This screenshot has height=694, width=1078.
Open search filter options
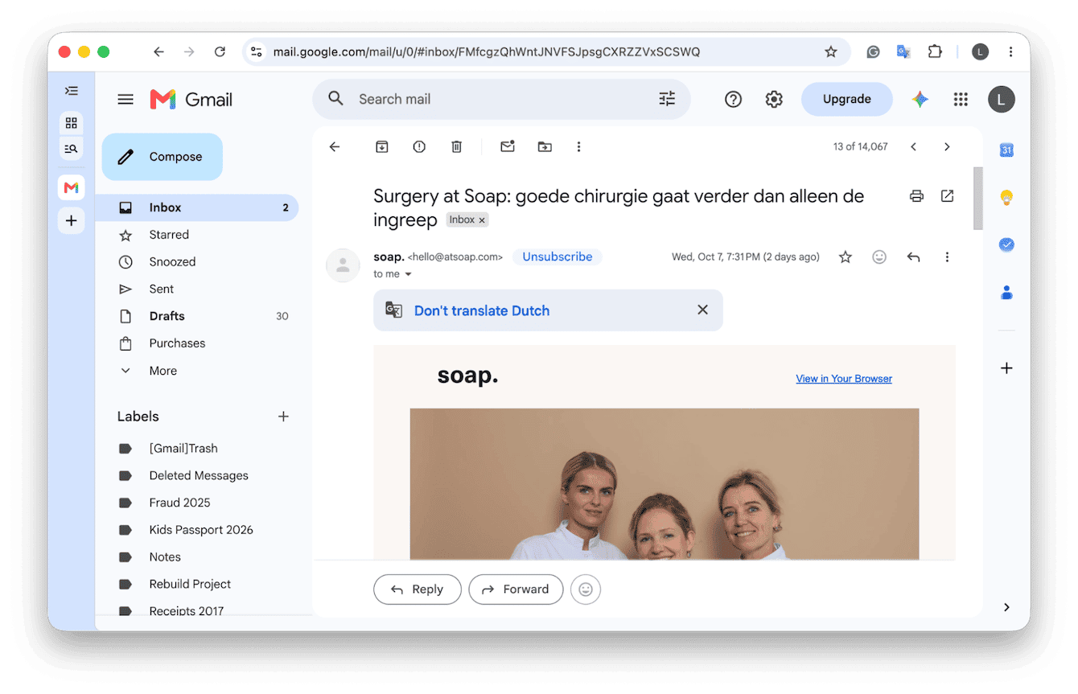point(667,99)
